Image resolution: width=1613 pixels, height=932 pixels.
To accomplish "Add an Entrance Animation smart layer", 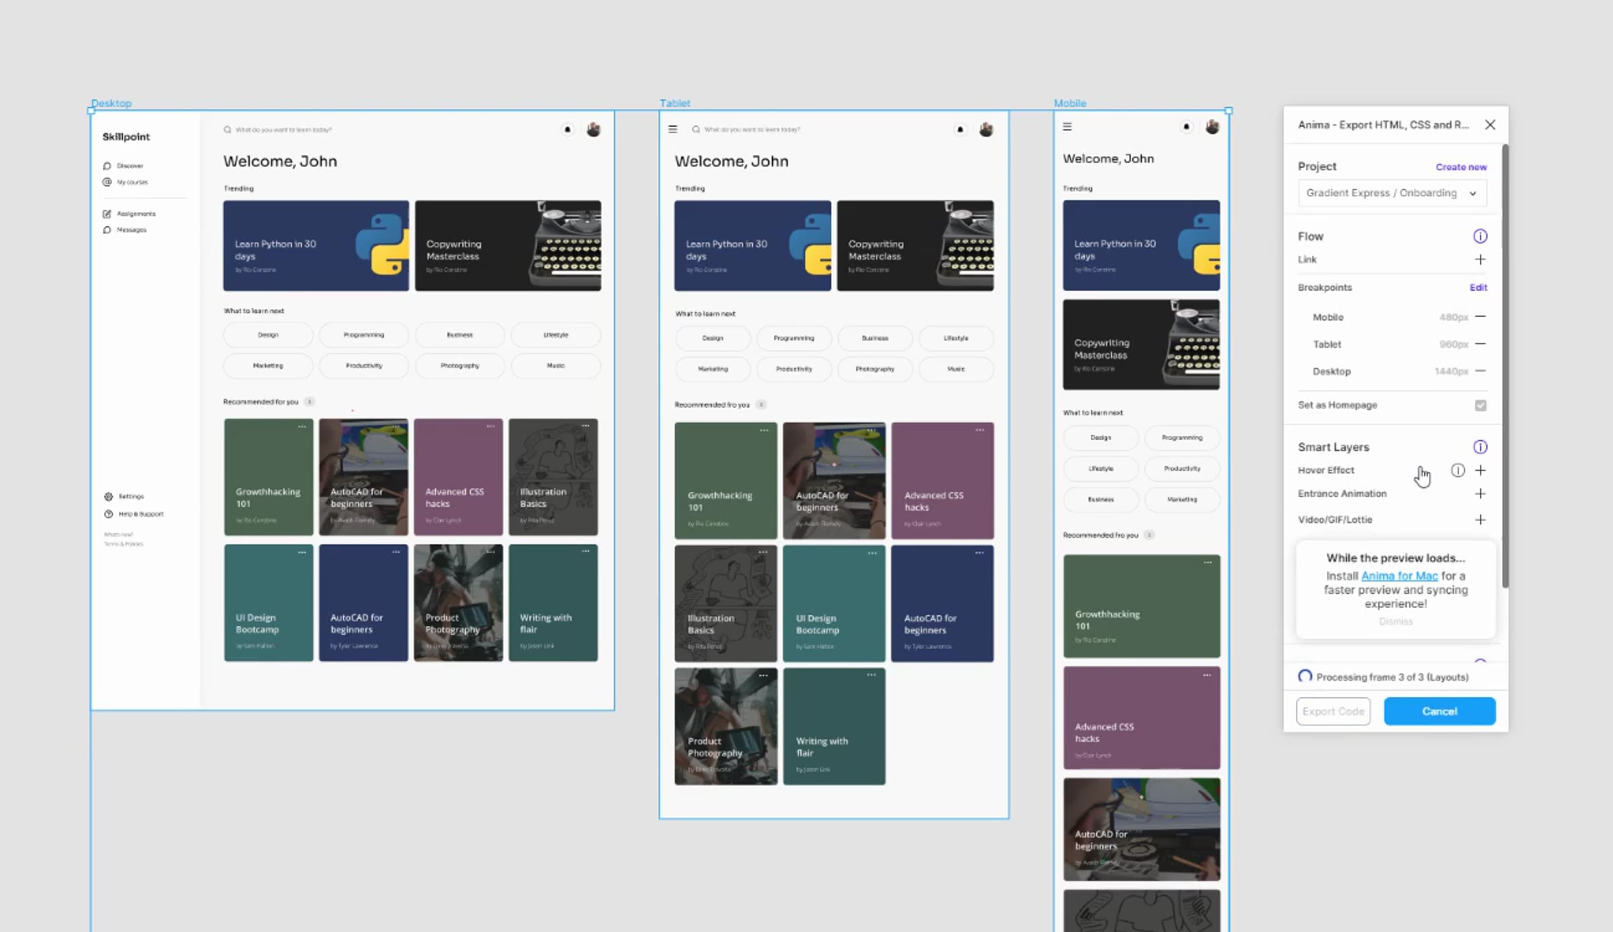I will (x=1480, y=494).
